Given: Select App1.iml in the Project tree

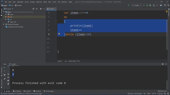Looking at the screenshot, I should click(x=12, y=22).
